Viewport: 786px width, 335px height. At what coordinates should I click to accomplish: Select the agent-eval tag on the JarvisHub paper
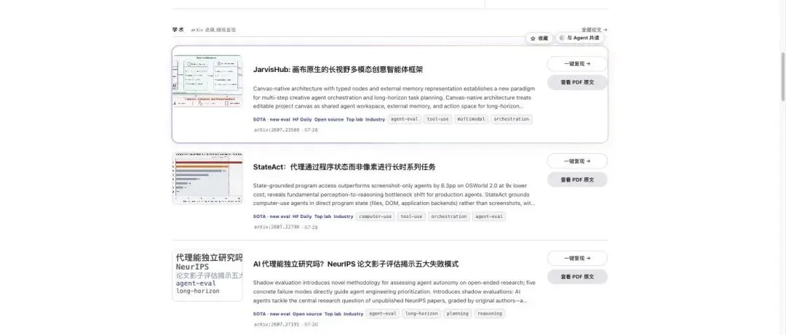click(x=404, y=119)
